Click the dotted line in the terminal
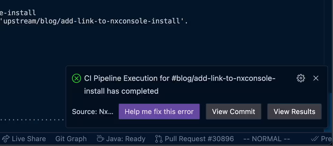 [32, 120]
